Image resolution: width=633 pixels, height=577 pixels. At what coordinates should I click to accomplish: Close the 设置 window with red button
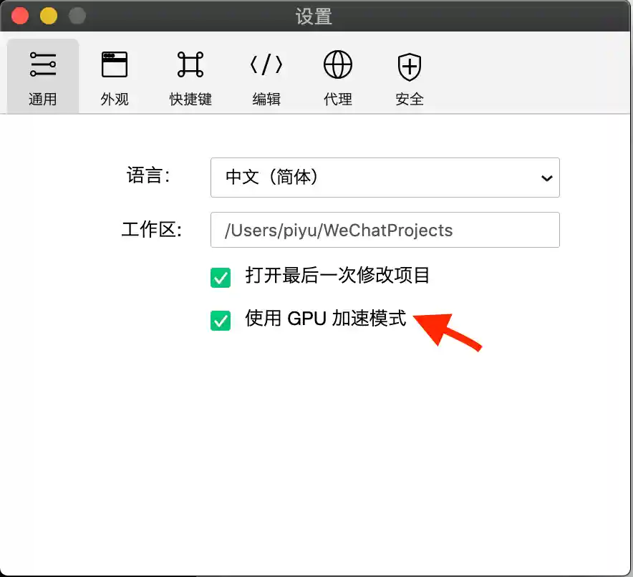(x=20, y=16)
